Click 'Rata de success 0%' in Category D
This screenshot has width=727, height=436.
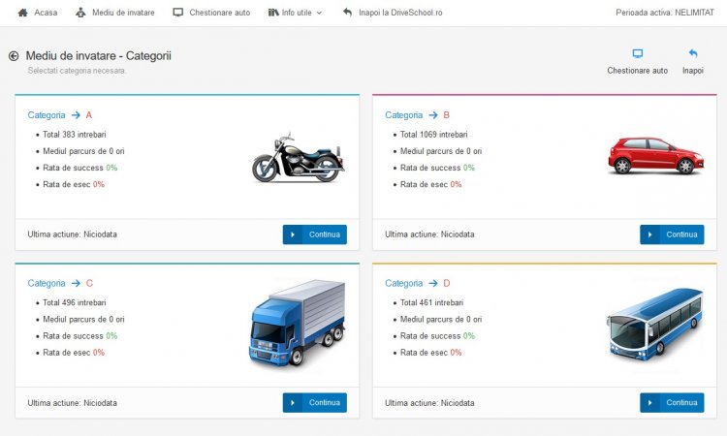[x=438, y=336]
